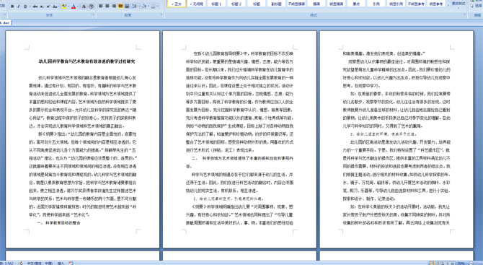Click the Distributed alignment icon

(x=127, y=6)
